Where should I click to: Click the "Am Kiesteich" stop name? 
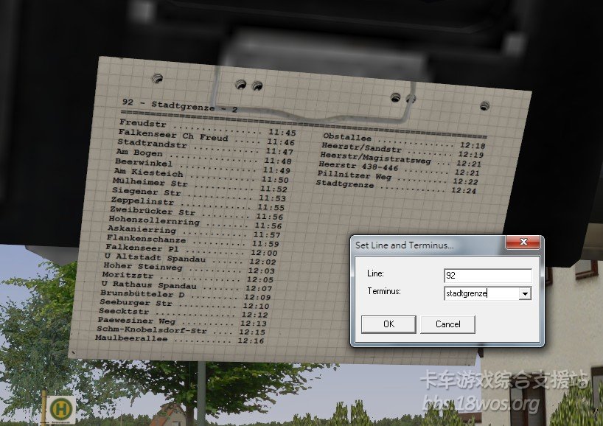(148, 172)
